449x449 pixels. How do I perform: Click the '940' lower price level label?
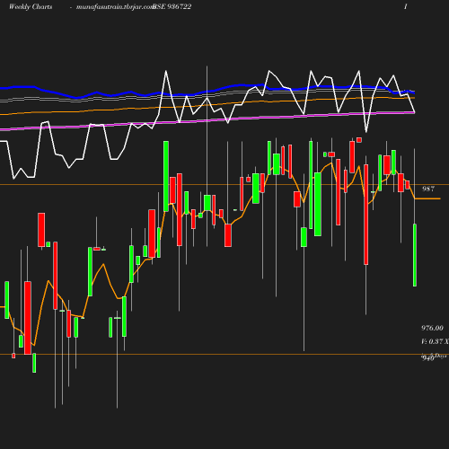tap(427, 358)
